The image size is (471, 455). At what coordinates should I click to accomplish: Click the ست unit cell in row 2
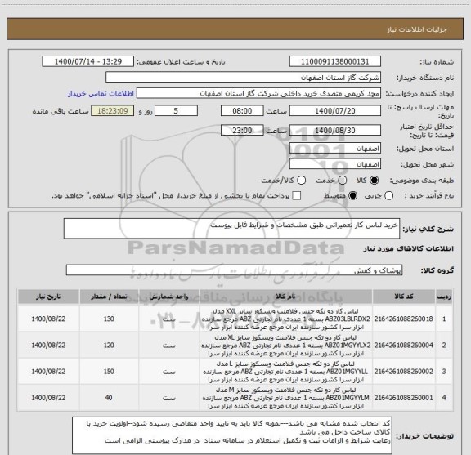[168, 346]
